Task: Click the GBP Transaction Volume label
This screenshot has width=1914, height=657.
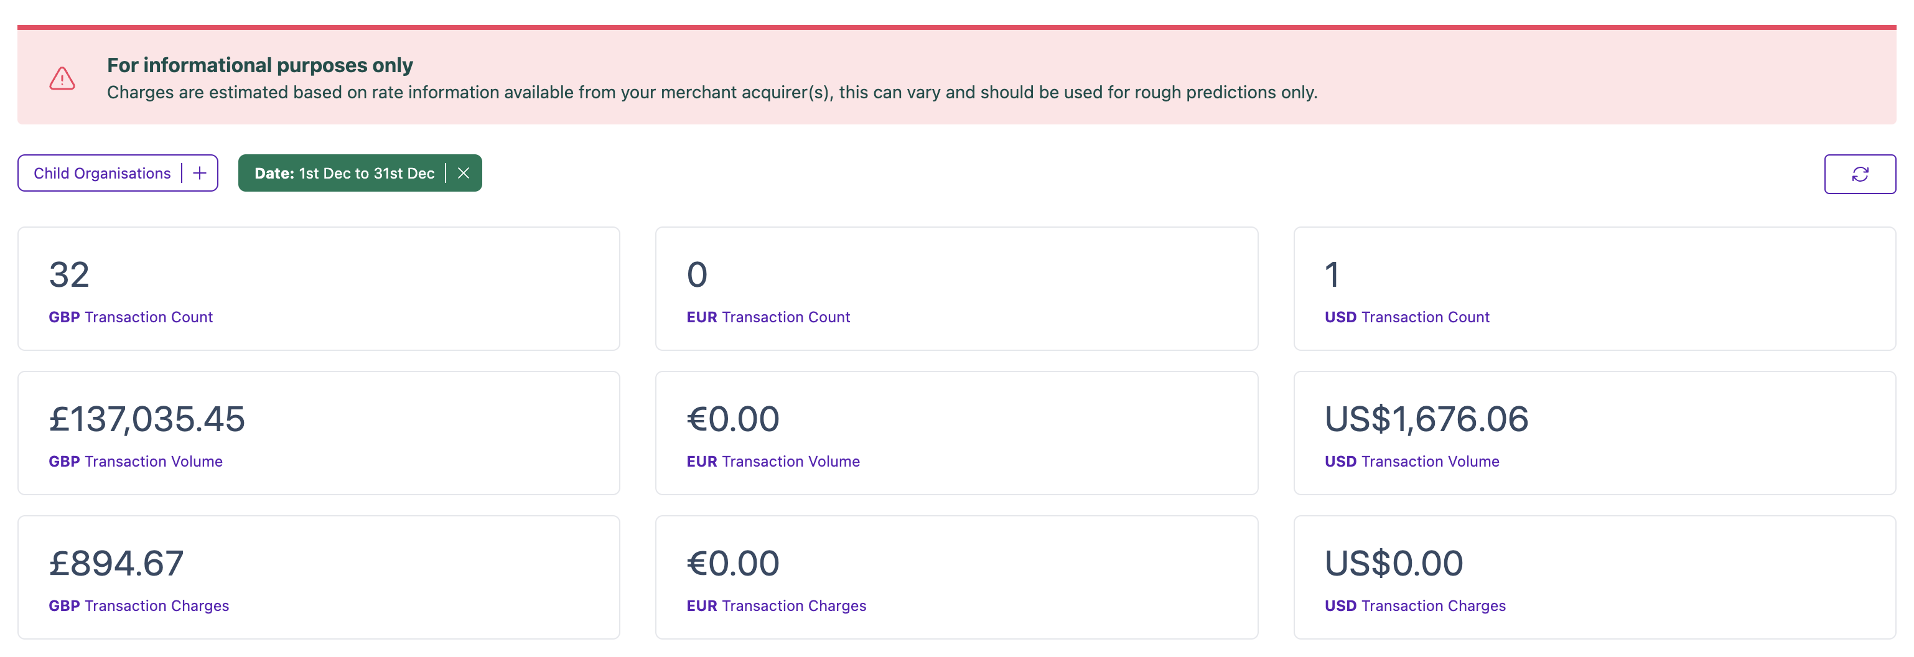Action: coord(136,462)
